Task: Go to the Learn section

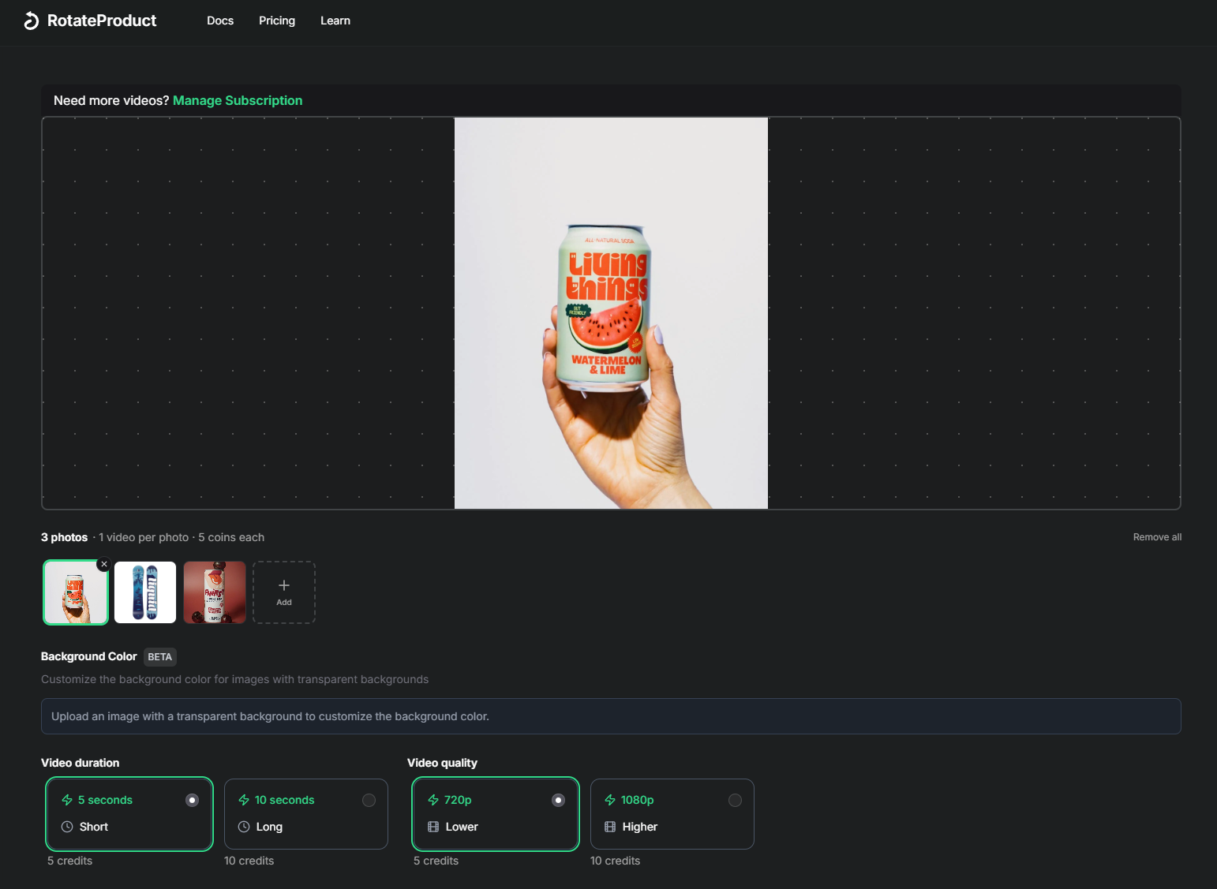Action: click(335, 21)
